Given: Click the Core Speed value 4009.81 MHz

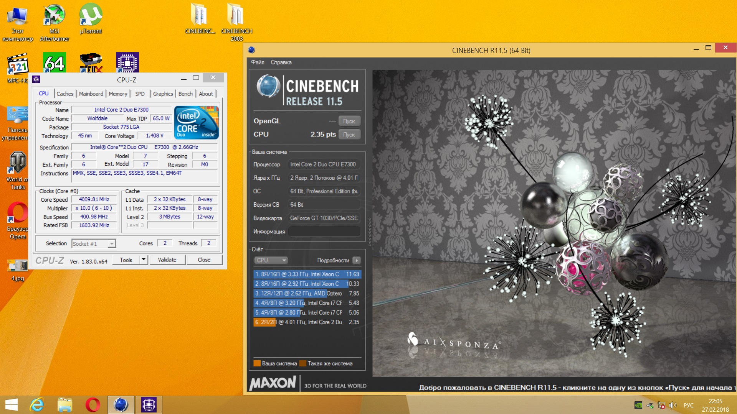Looking at the screenshot, I should point(94,199).
